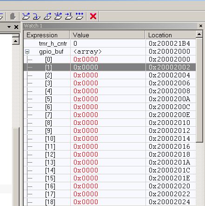
Task: Open the left panel dropdown arrow
Action: pyautogui.click(x=9, y=27)
